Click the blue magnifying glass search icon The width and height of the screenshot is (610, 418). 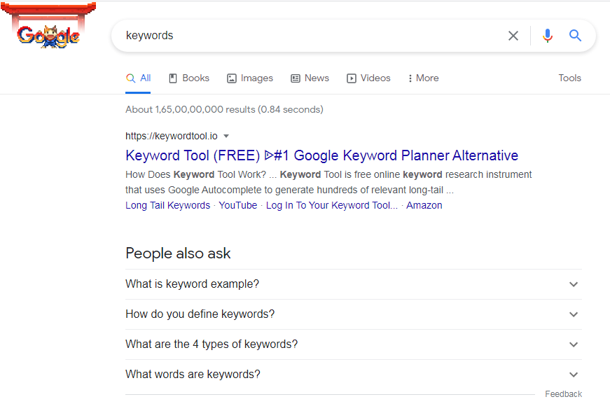[576, 36]
